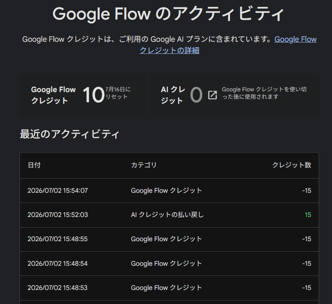The image size is (332, 304).
Task: Click the 最近のアクティビティ section heading
Action: 70,134
